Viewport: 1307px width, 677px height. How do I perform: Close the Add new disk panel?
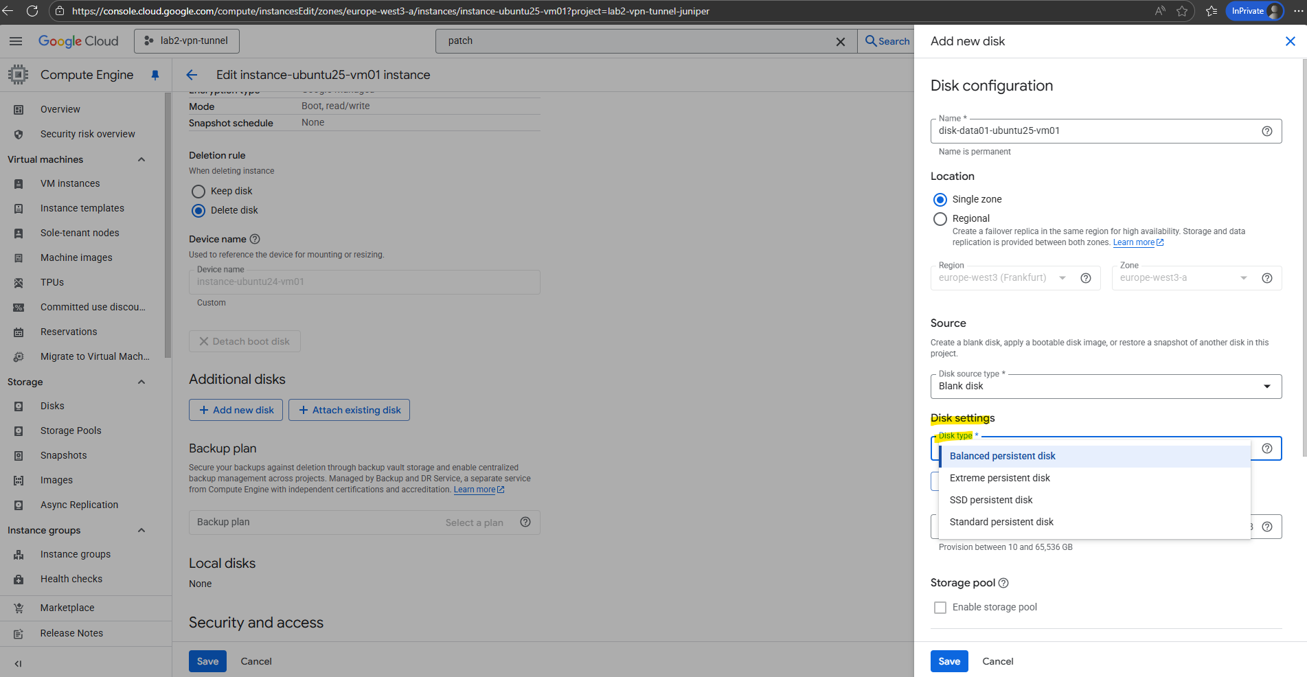tap(1290, 41)
